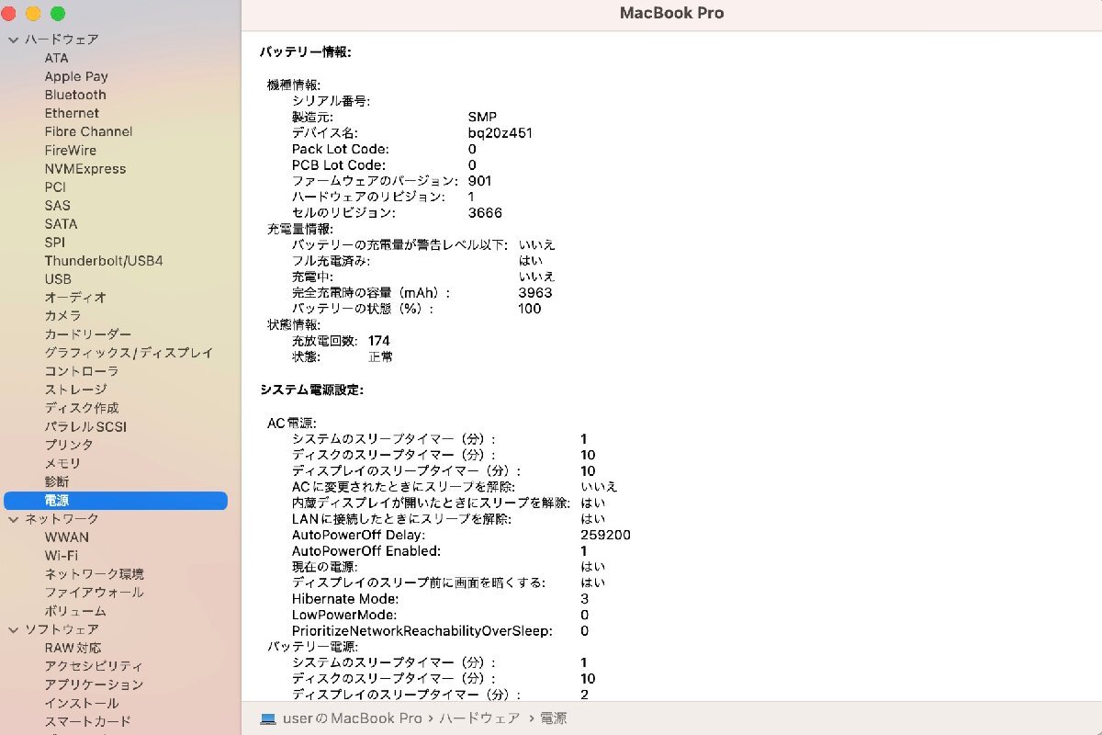Open オーディオ hardware entry
The width and height of the screenshot is (1102, 735).
point(75,298)
